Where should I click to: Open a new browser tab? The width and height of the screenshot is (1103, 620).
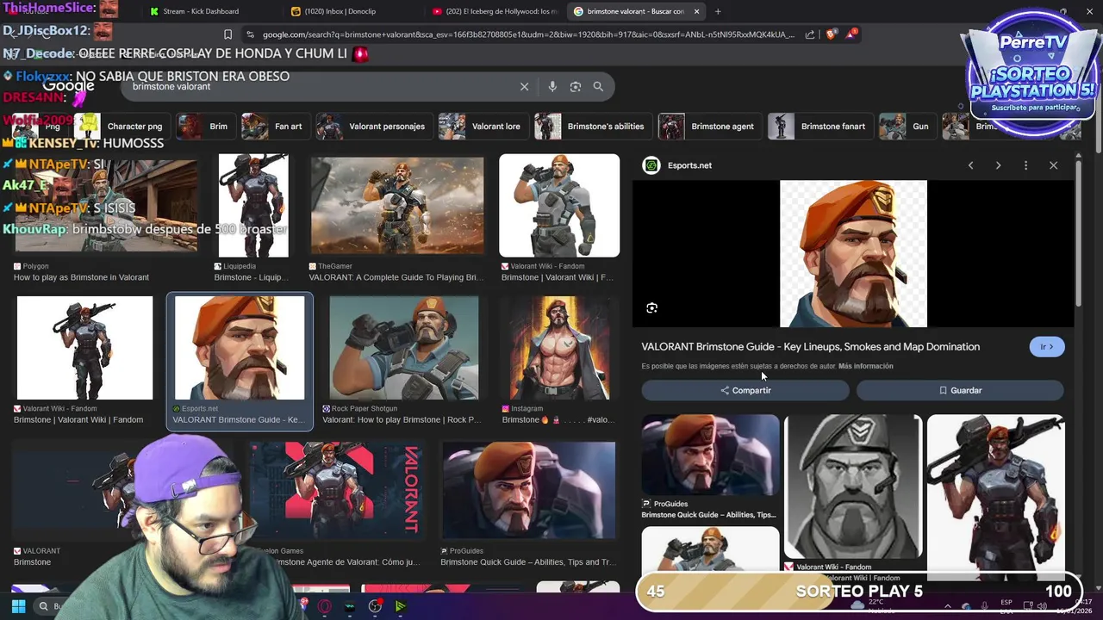click(x=718, y=11)
